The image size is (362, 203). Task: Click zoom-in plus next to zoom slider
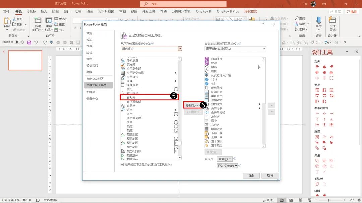345,200
